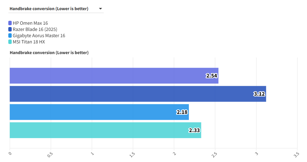Screen dimensions: 307x162
Task: Click the chart title above the bars
Action: point(49,53)
